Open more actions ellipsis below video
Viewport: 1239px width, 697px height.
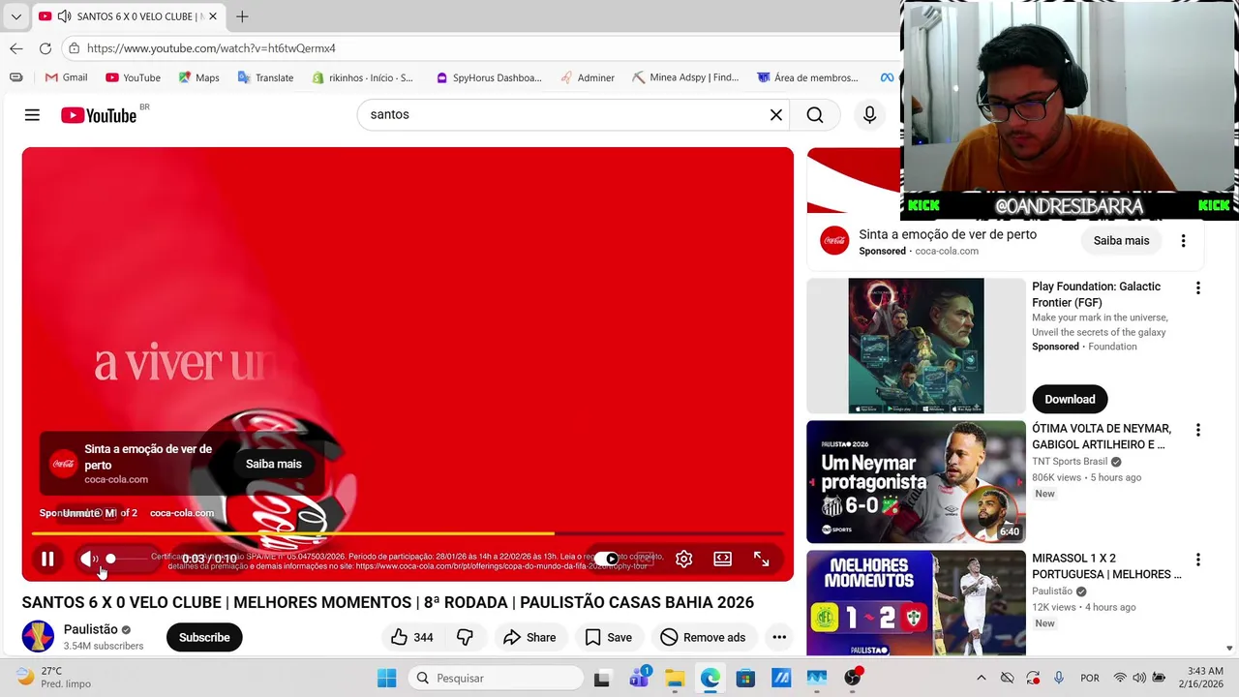tap(779, 637)
